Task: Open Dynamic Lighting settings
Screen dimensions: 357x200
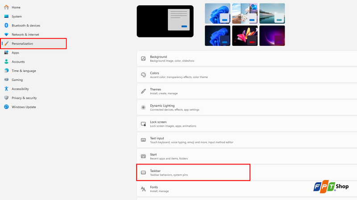Action: (247, 108)
